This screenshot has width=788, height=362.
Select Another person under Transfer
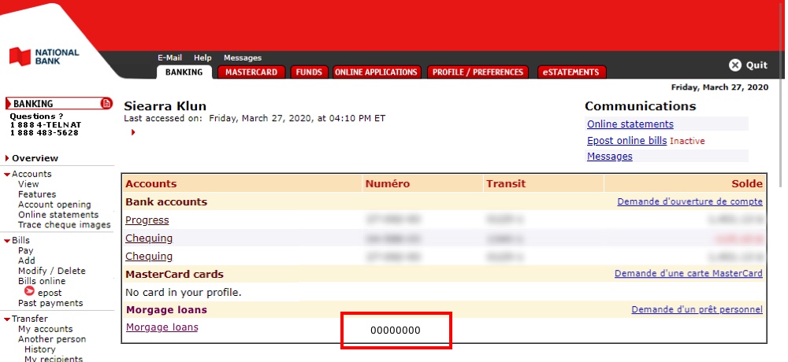[x=52, y=339]
